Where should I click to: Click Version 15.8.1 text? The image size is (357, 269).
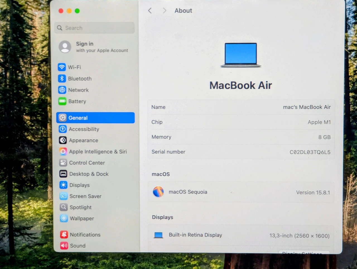tap(313, 193)
